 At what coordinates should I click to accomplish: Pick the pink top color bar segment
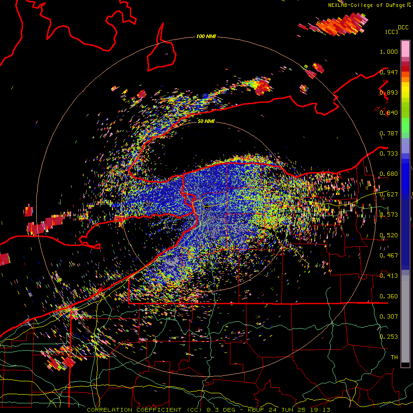tap(405, 49)
